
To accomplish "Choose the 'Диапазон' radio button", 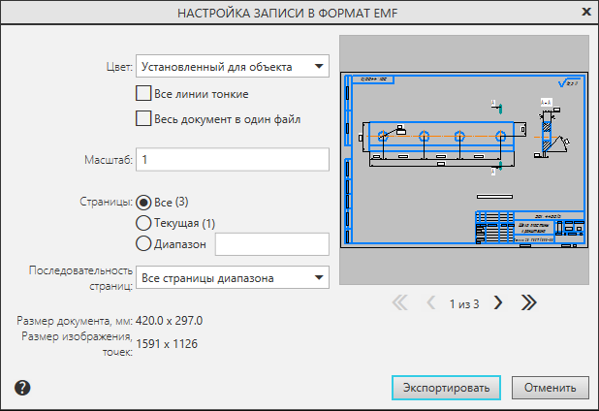I will [x=144, y=243].
